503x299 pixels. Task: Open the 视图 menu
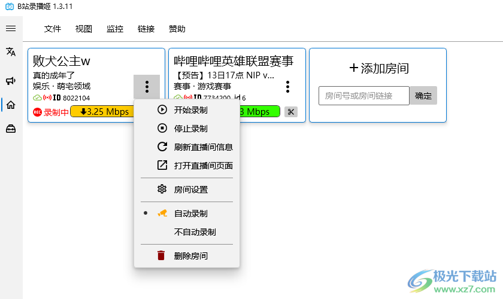click(x=84, y=29)
